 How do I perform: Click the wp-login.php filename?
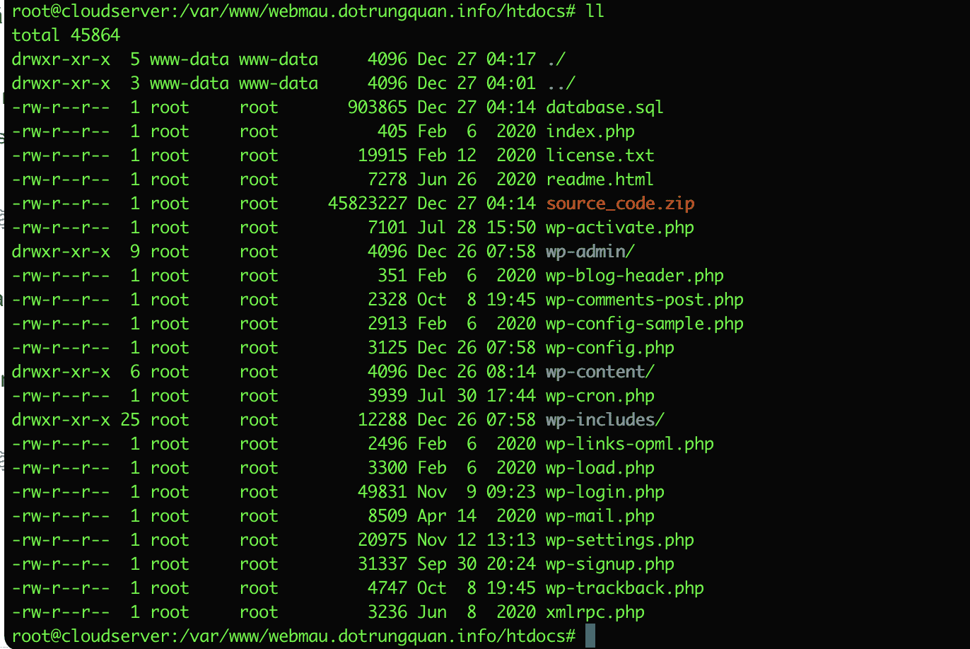[604, 492]
